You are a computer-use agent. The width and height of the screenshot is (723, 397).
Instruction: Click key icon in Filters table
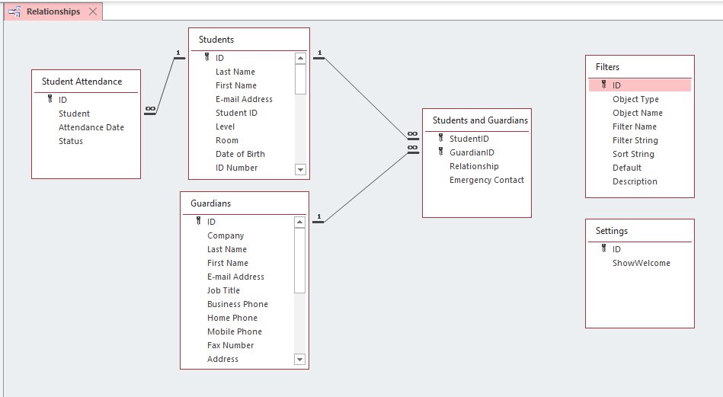(604, 85)
